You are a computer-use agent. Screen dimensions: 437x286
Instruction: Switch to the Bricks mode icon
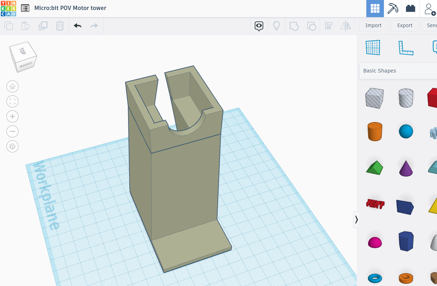pyautogui.click(x=411, y=9)
